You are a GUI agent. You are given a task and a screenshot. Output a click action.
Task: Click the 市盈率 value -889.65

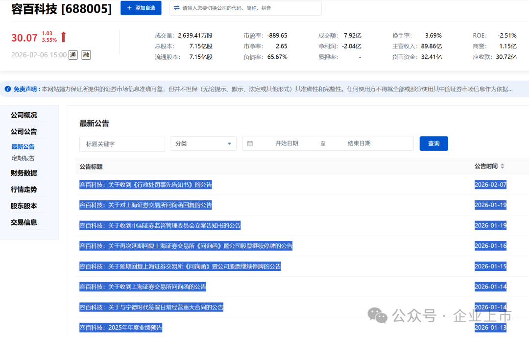[x=277, y=35]
